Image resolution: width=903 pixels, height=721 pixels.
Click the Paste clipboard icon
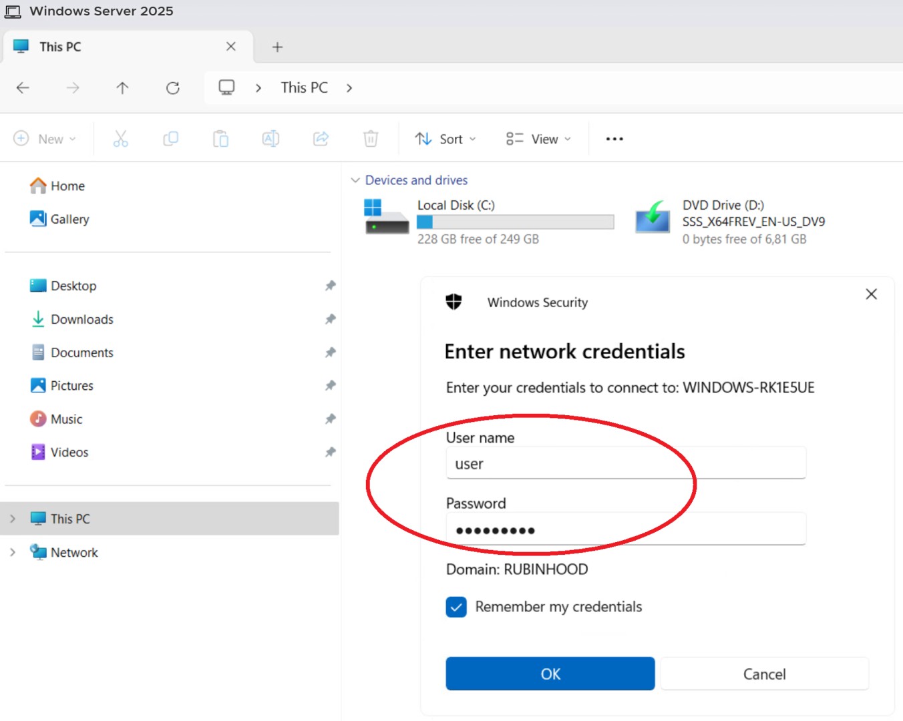(220, 139)
